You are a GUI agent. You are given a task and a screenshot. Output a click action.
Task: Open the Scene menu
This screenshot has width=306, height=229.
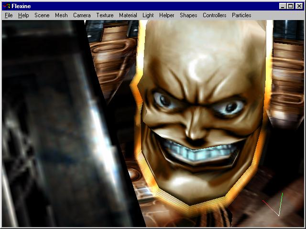pos(42,15)
